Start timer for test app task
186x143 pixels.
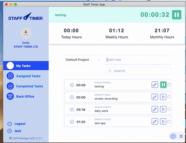[163, 121]
